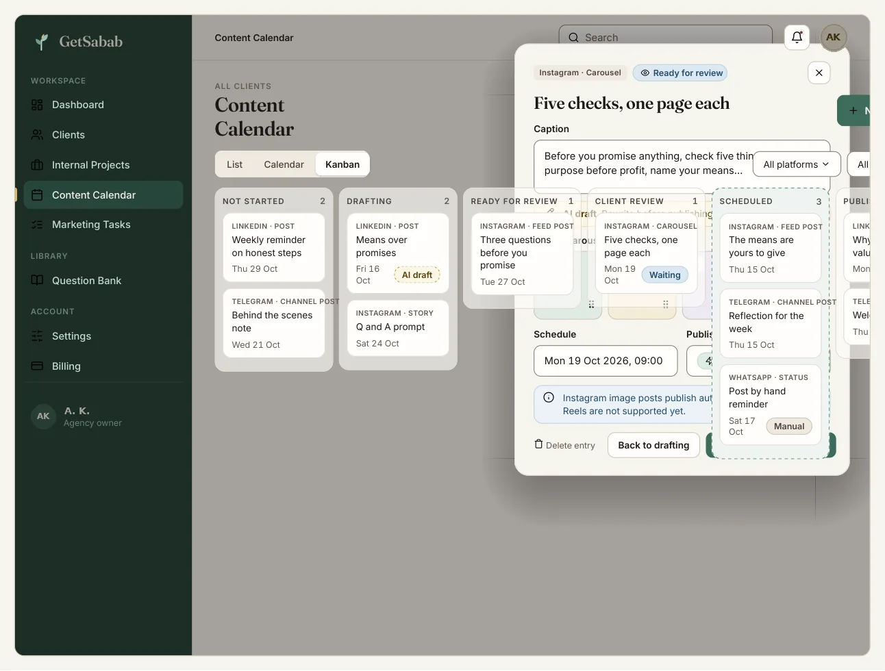885x671 pixels.
Task: Open the AK avatar menu in top bar
Action: click(x=834, y=38)
